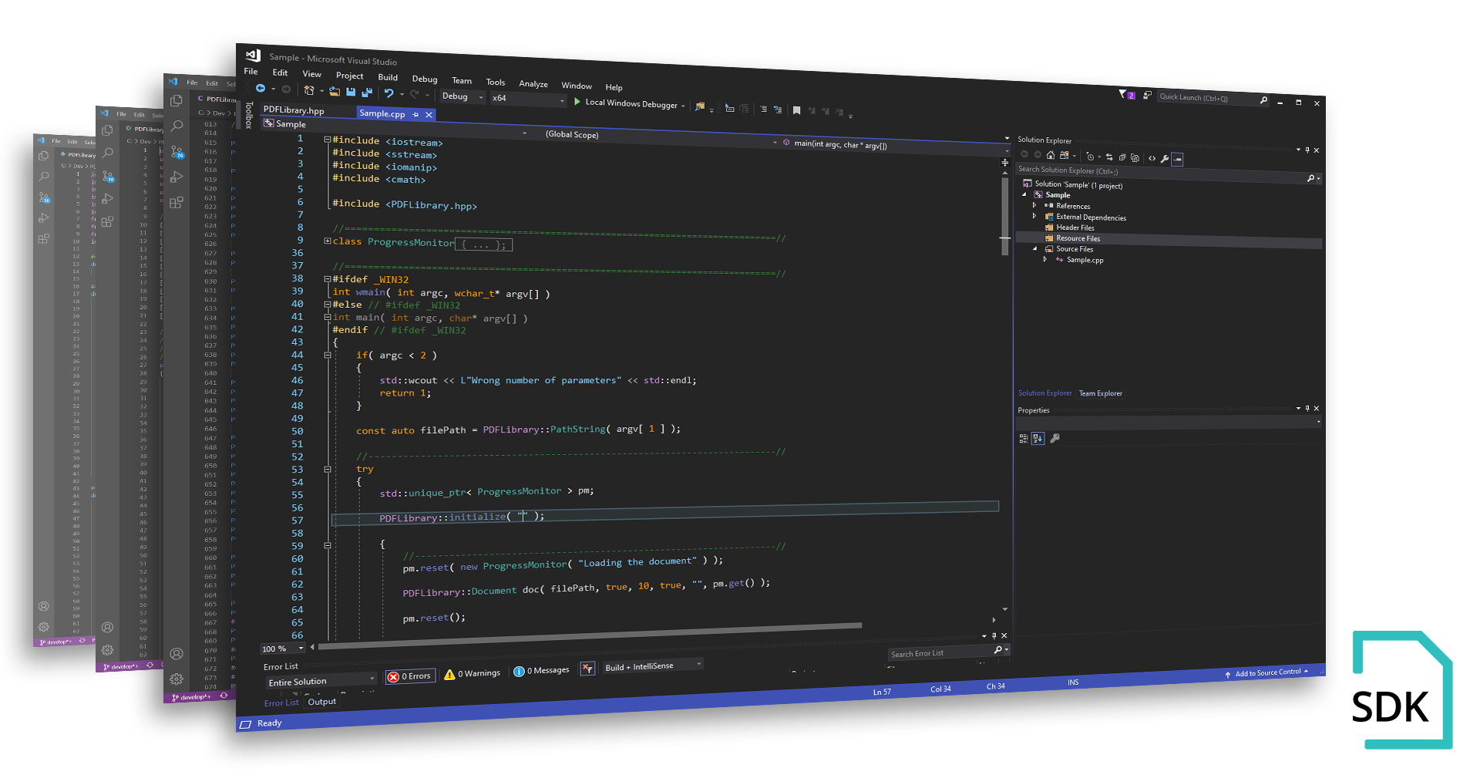Expand the References node
This screenshot has width=1480, height=775.
pos(1034,205)
